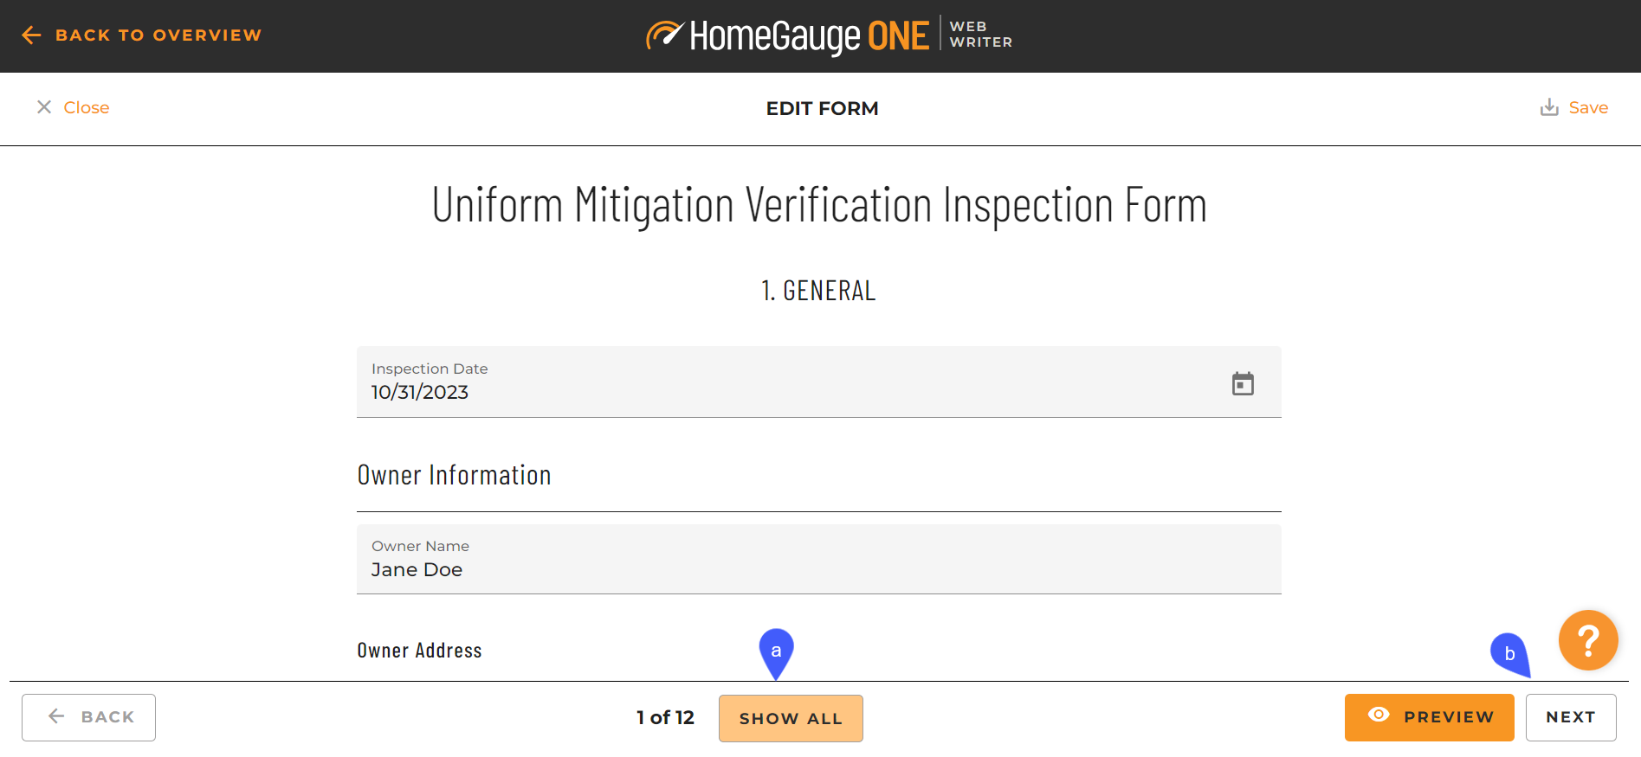Go back to overview
The width and height of the screenshot is (1641, 757).
[141, 35]
